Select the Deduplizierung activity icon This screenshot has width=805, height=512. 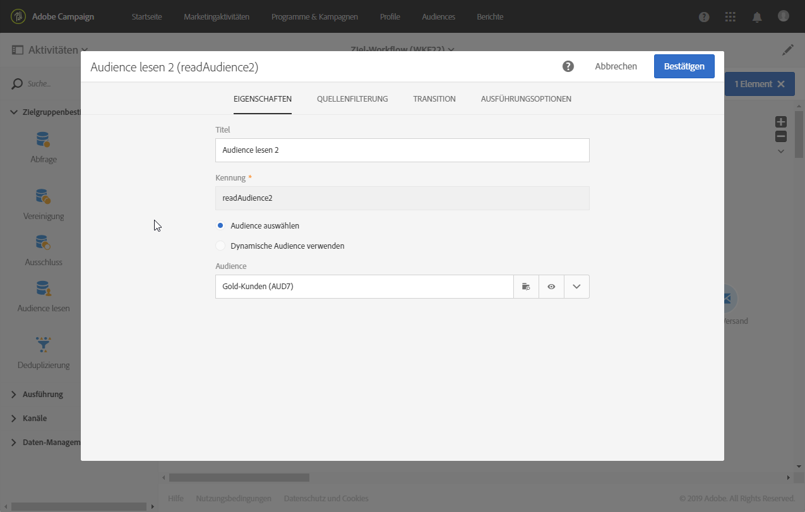pyautogui.click(x=43, y=344)
